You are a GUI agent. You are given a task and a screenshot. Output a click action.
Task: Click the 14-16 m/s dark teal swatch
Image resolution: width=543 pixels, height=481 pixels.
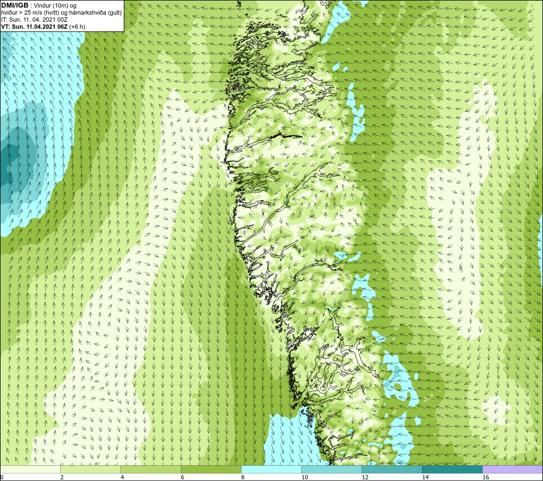coord(452,469)
